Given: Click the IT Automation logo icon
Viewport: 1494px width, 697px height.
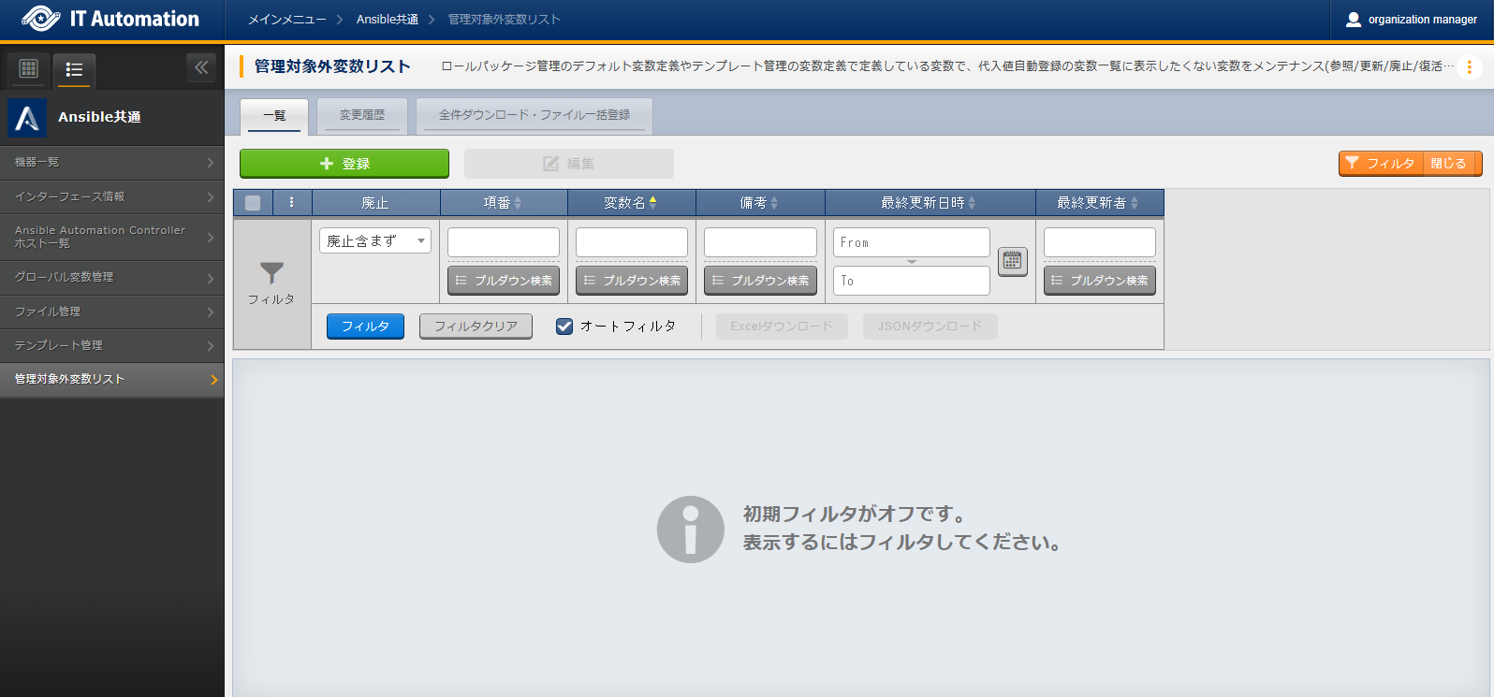Looking at the screenshot, I should 40,19.
